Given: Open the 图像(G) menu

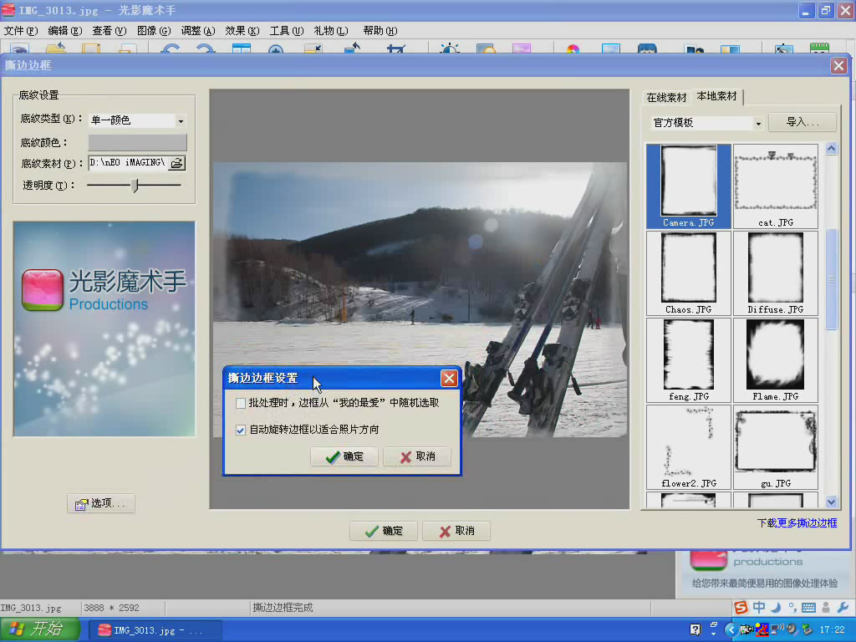Looking at the screenshot, I should (154, 31).
